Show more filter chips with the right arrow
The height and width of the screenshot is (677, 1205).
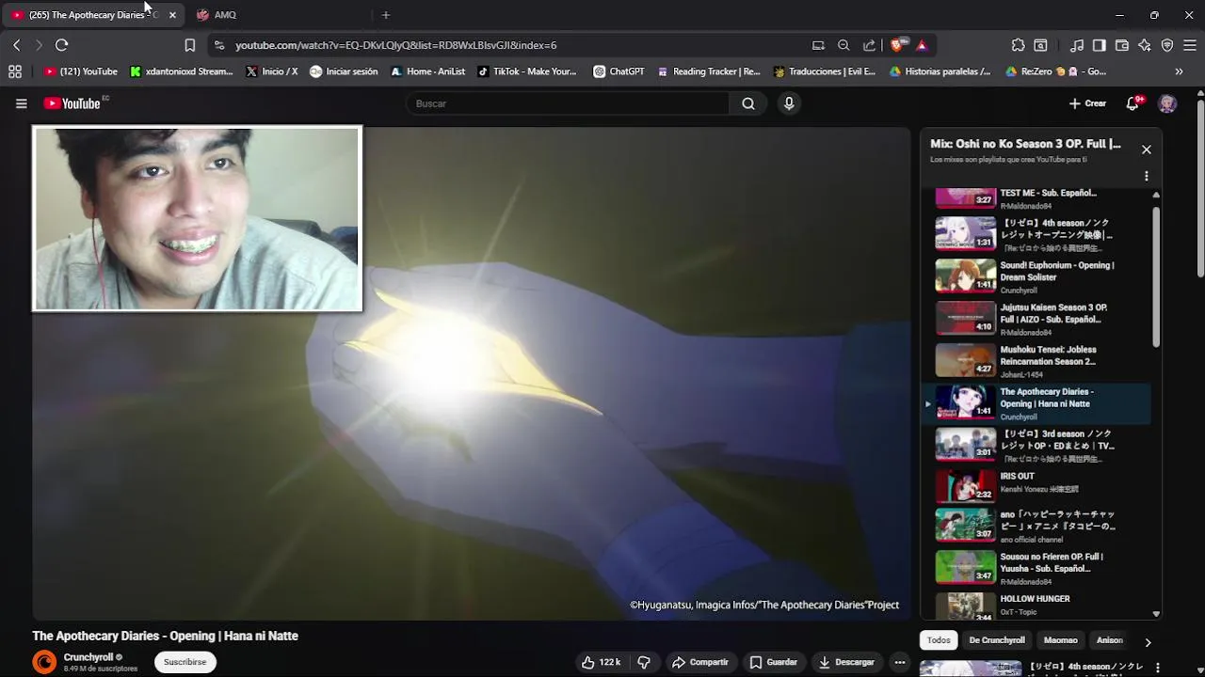point(1148,642)
